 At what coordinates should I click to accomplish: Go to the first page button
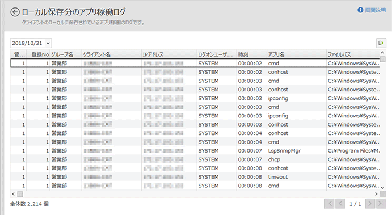click(329, 204)
